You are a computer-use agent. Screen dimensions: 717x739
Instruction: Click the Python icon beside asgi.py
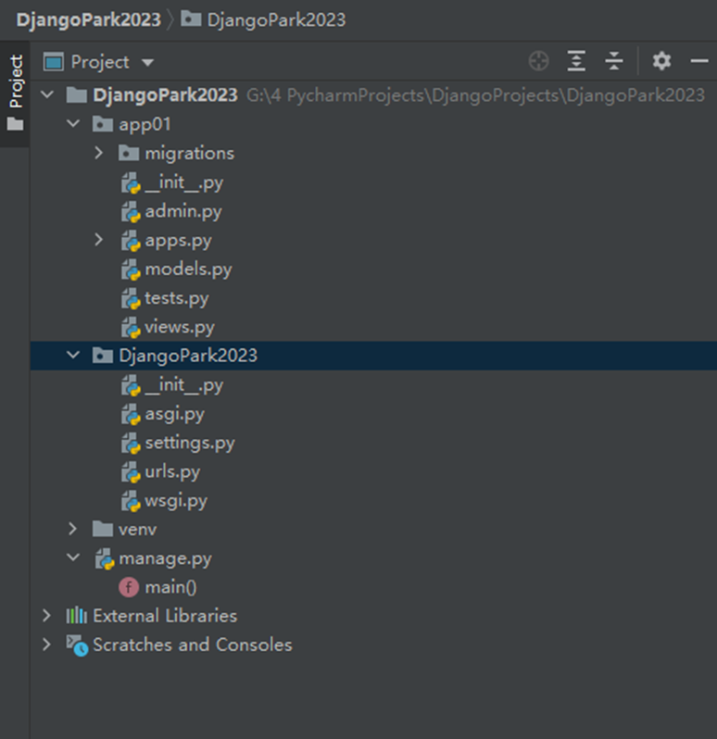131,415
